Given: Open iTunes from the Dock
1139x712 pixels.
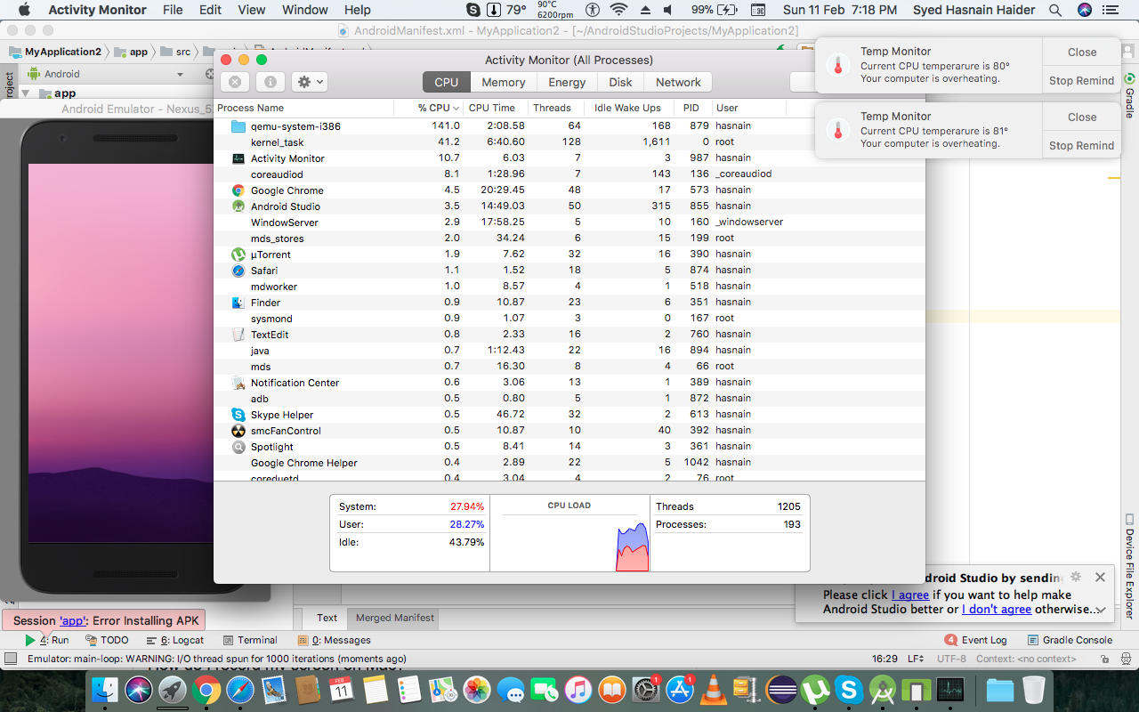Looking at the screenshot, I should tap(578, 689).
